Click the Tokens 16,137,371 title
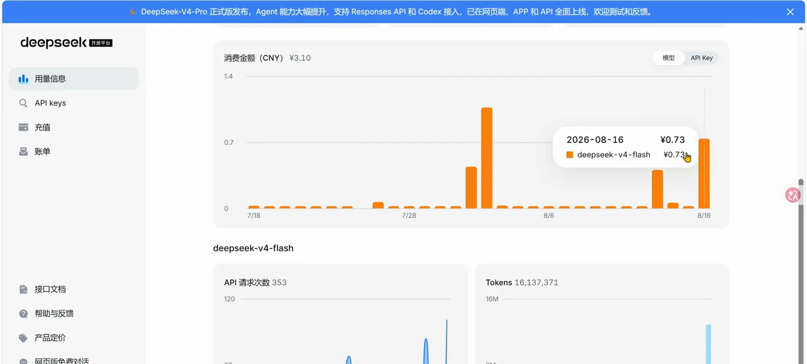The height and width of the screenshot is (364, 807). [x=522, y=282]
